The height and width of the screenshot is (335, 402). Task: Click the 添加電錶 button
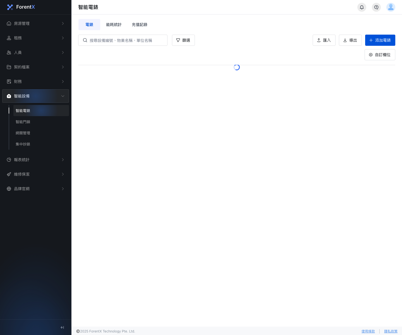pos(380,40)
